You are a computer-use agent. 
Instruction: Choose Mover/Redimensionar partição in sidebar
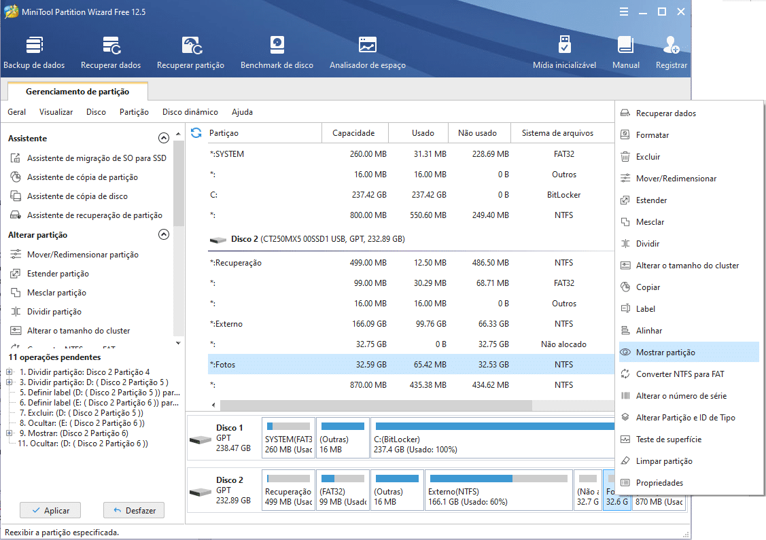(74, 254)
